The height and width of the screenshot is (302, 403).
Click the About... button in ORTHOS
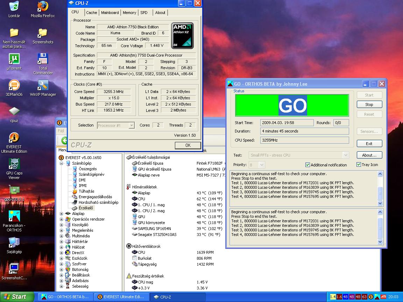(x=369, y=155)
